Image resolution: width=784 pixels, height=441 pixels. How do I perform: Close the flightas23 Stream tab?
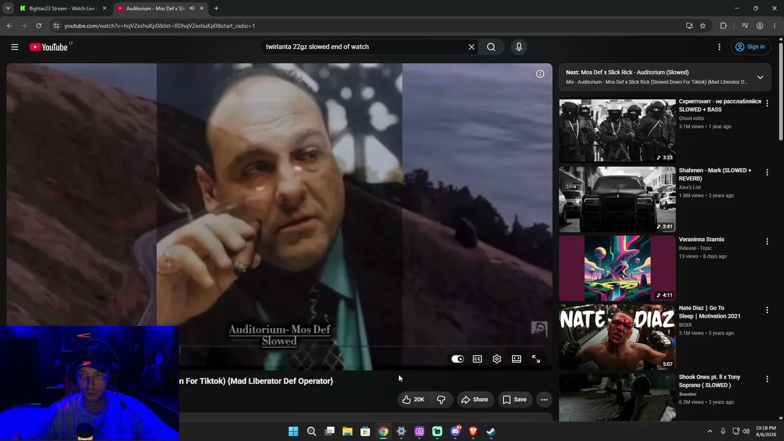pos(104,9)
